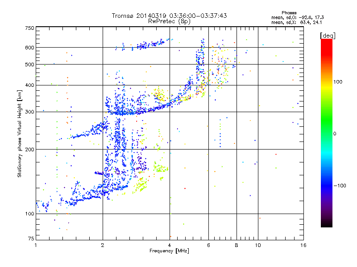Click the 'Phases' header label

pos(289,13)
